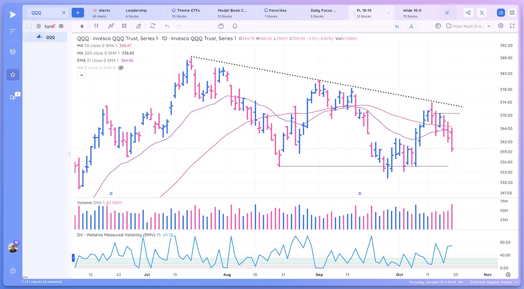The image size is (524, 289).
Task: Click the app logo in the sidebar
Action: (13, 14)
